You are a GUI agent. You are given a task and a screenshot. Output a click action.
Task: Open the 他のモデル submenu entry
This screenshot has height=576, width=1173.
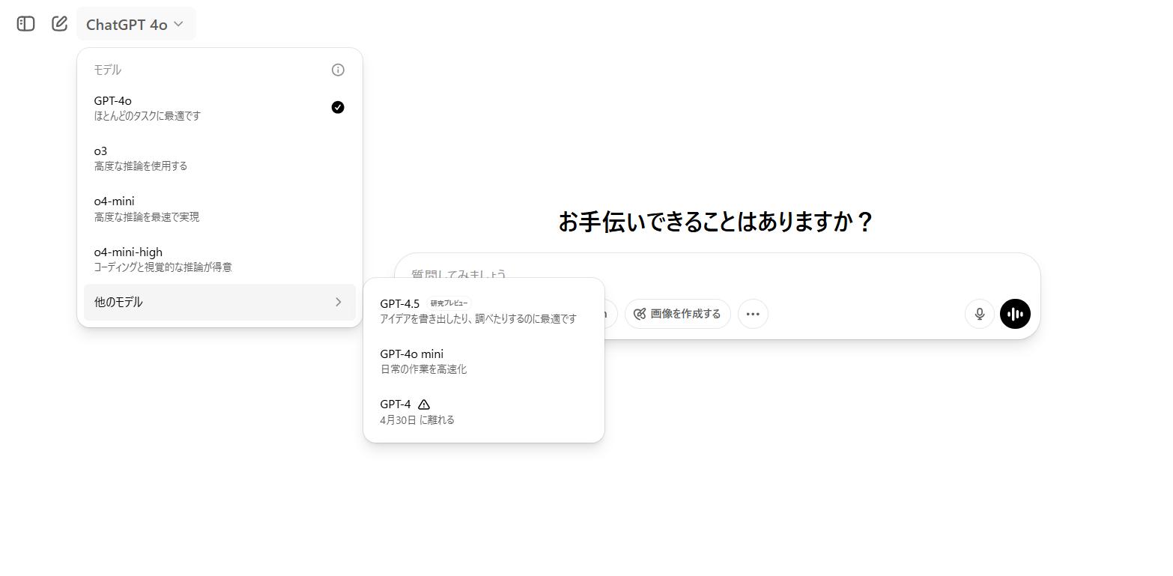(118, 302)
